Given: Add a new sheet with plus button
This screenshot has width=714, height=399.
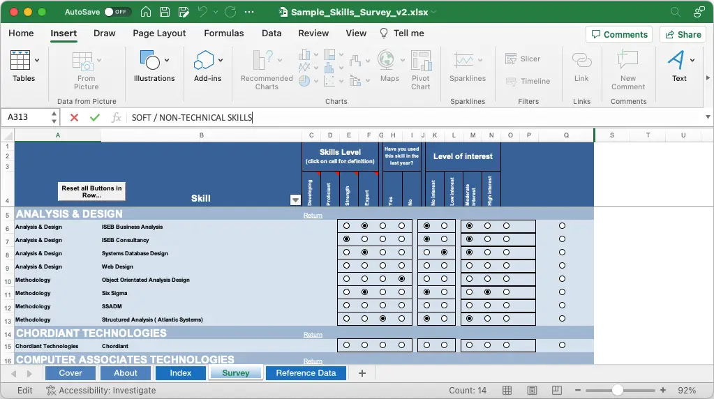Looking at the screenshot, I should point(362,373).
